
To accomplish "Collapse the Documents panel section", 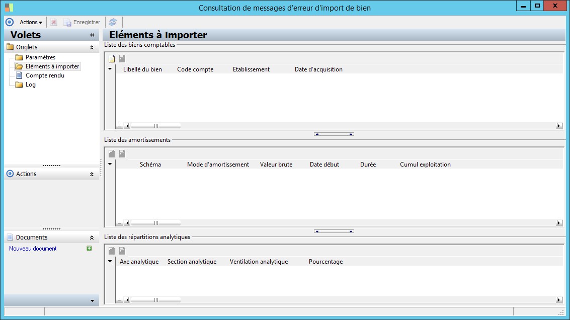I will tap(92, 237).
